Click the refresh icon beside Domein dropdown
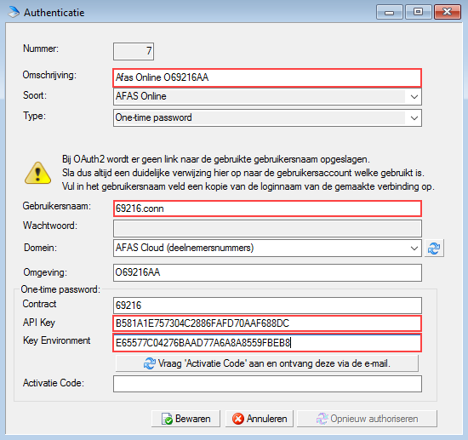Screen dimensions: 468x440 [x=434, y=248]
